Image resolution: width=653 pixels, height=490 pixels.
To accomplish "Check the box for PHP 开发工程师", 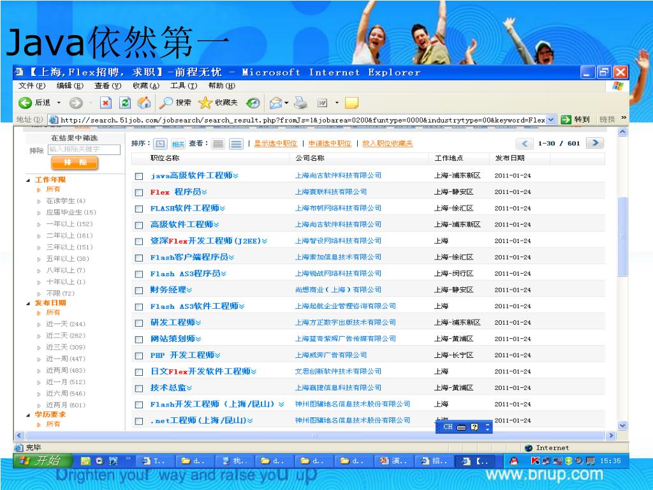I will tap(139, 356).
